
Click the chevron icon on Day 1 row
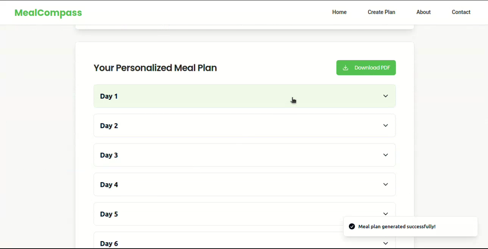point(385,96)
